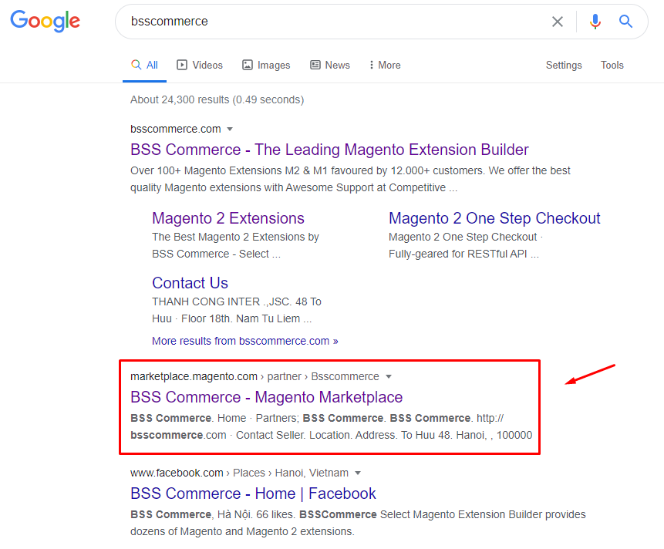664x549 pixels.
Task: Click into the bsscommerce search field
Action: [332, 22]
